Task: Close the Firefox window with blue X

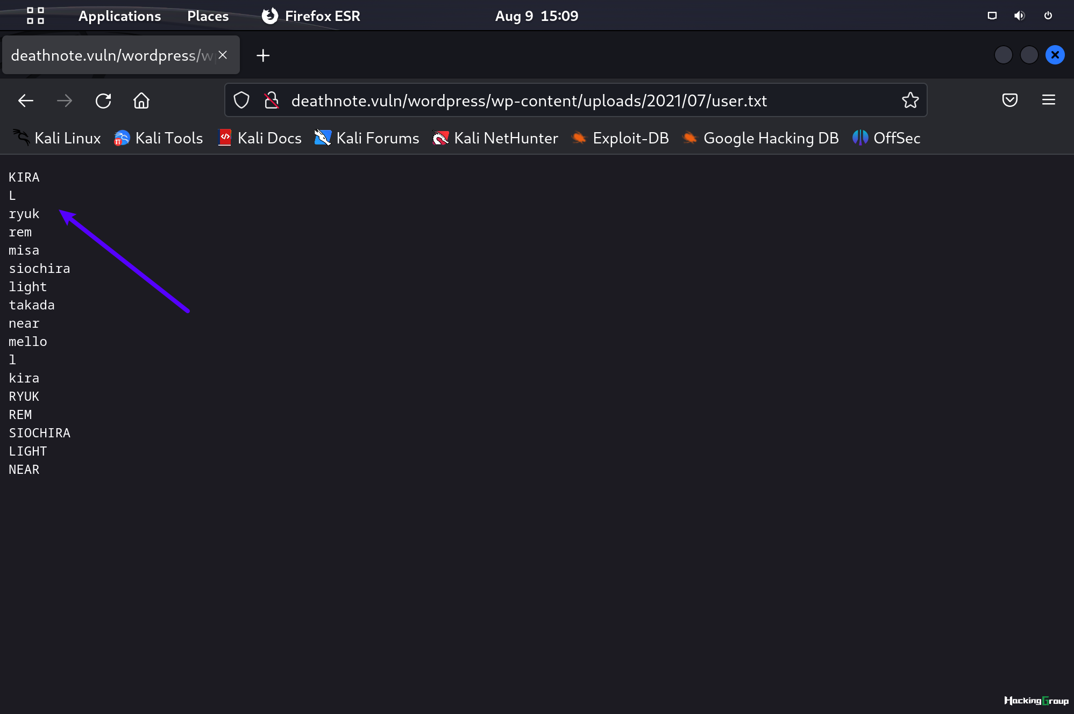Action: tap(1055, 55)
